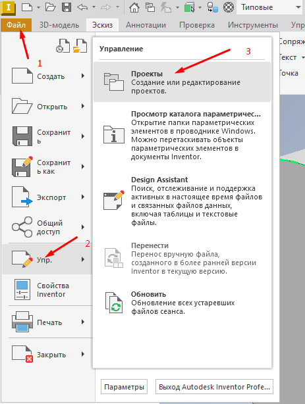The image size is (305, 404).
Task: Expand the Экспорт submenu arrow
Action: 83,197
